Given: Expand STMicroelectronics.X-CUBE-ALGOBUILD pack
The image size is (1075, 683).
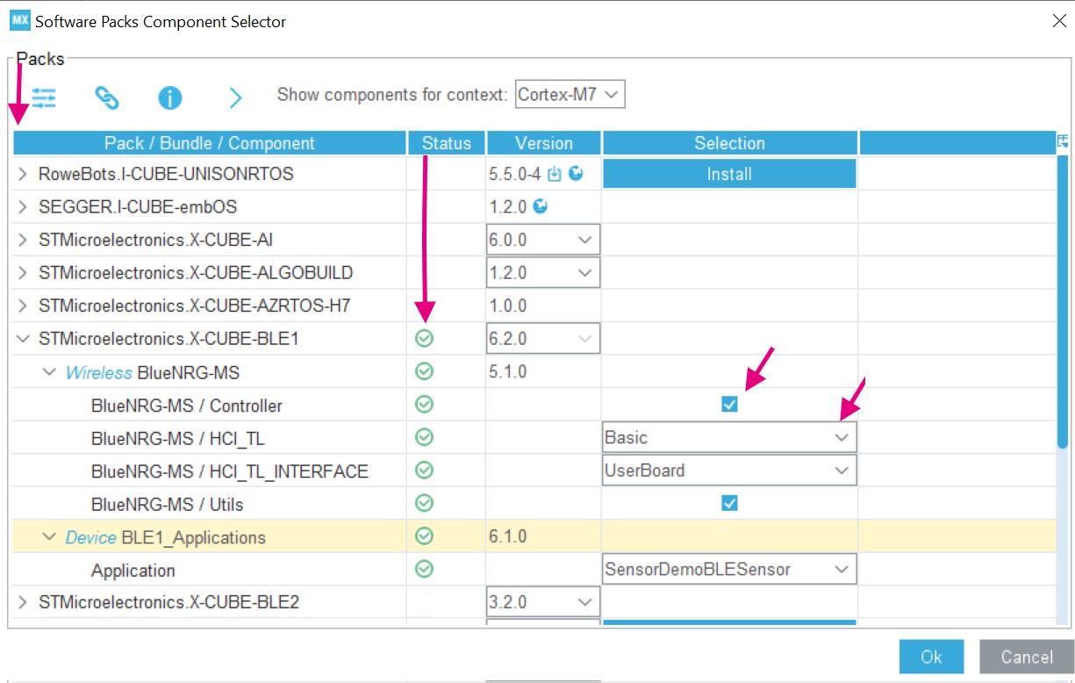Looking at the screenshot, I should tap(23, 273).
